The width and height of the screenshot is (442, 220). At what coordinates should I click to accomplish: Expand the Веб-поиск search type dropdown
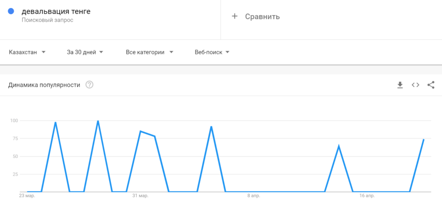[x=212, y=52]
